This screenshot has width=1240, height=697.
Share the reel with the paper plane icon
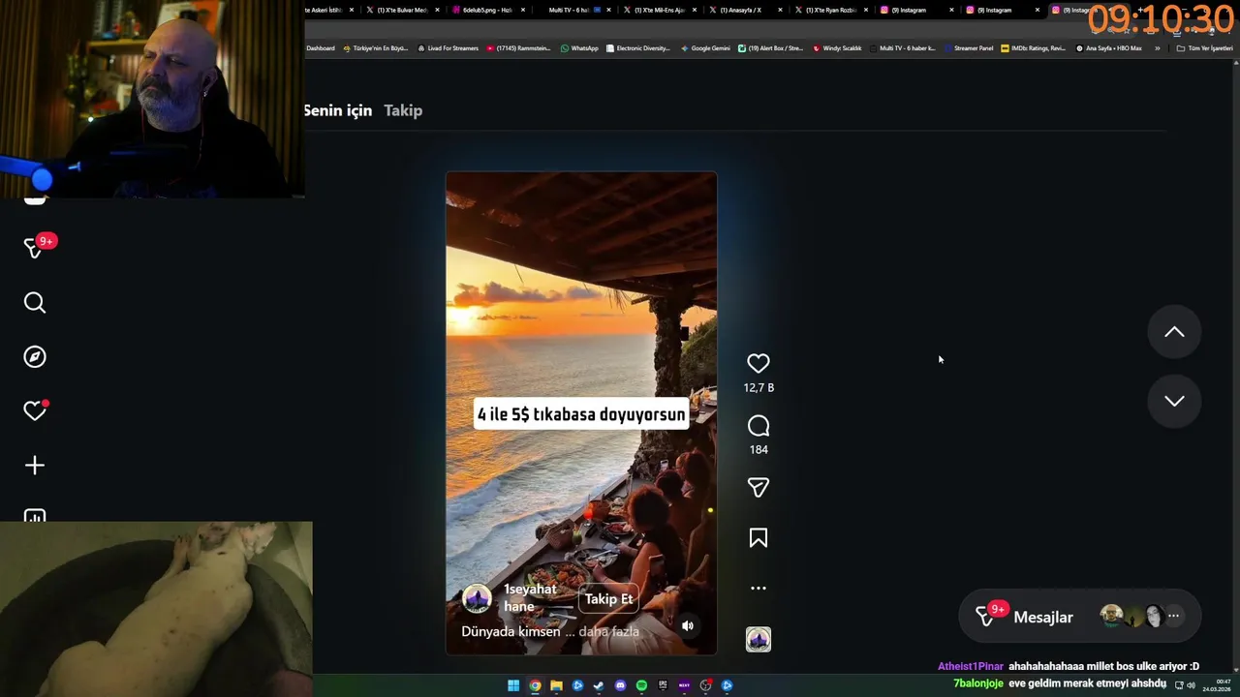pos(759,488)
